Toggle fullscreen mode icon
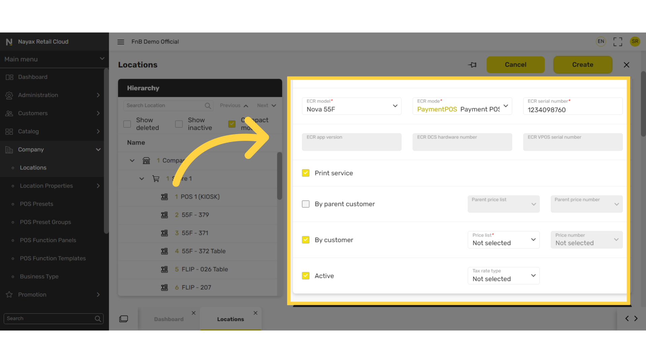This screenshot has height=363, width=646. (618, 42)
